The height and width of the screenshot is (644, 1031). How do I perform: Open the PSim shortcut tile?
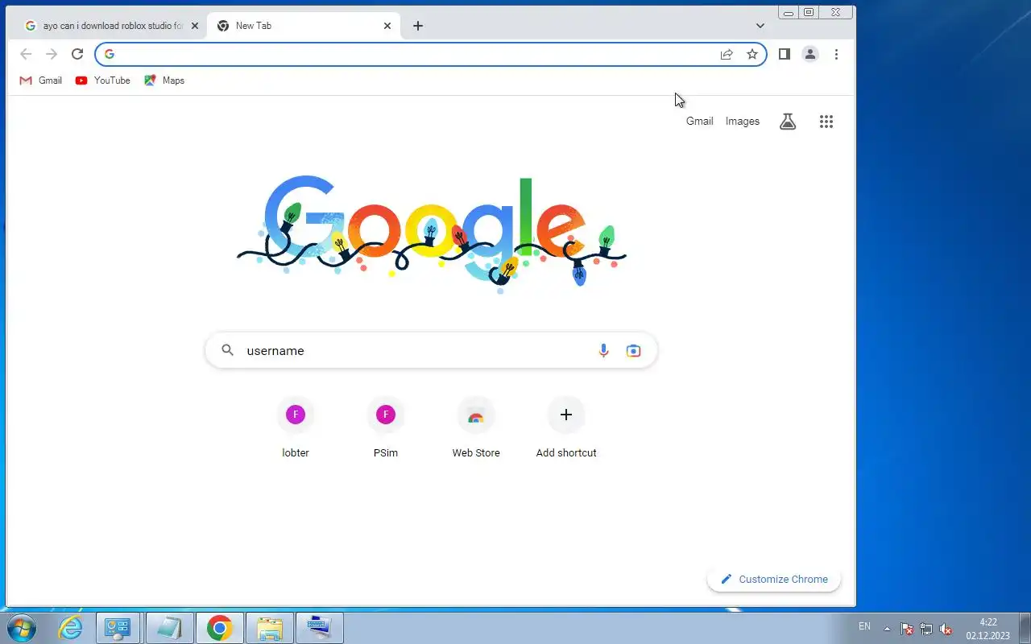(x=386, y=428)
